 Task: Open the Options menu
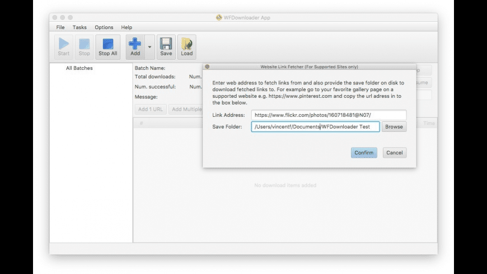pyautogui.click(x=104, y=27)
